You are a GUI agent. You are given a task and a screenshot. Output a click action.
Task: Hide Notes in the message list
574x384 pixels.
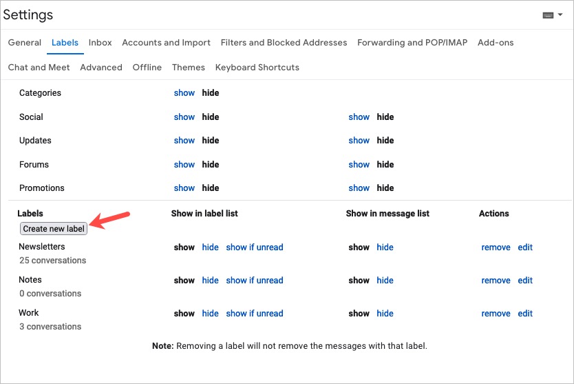pos(385,281)
